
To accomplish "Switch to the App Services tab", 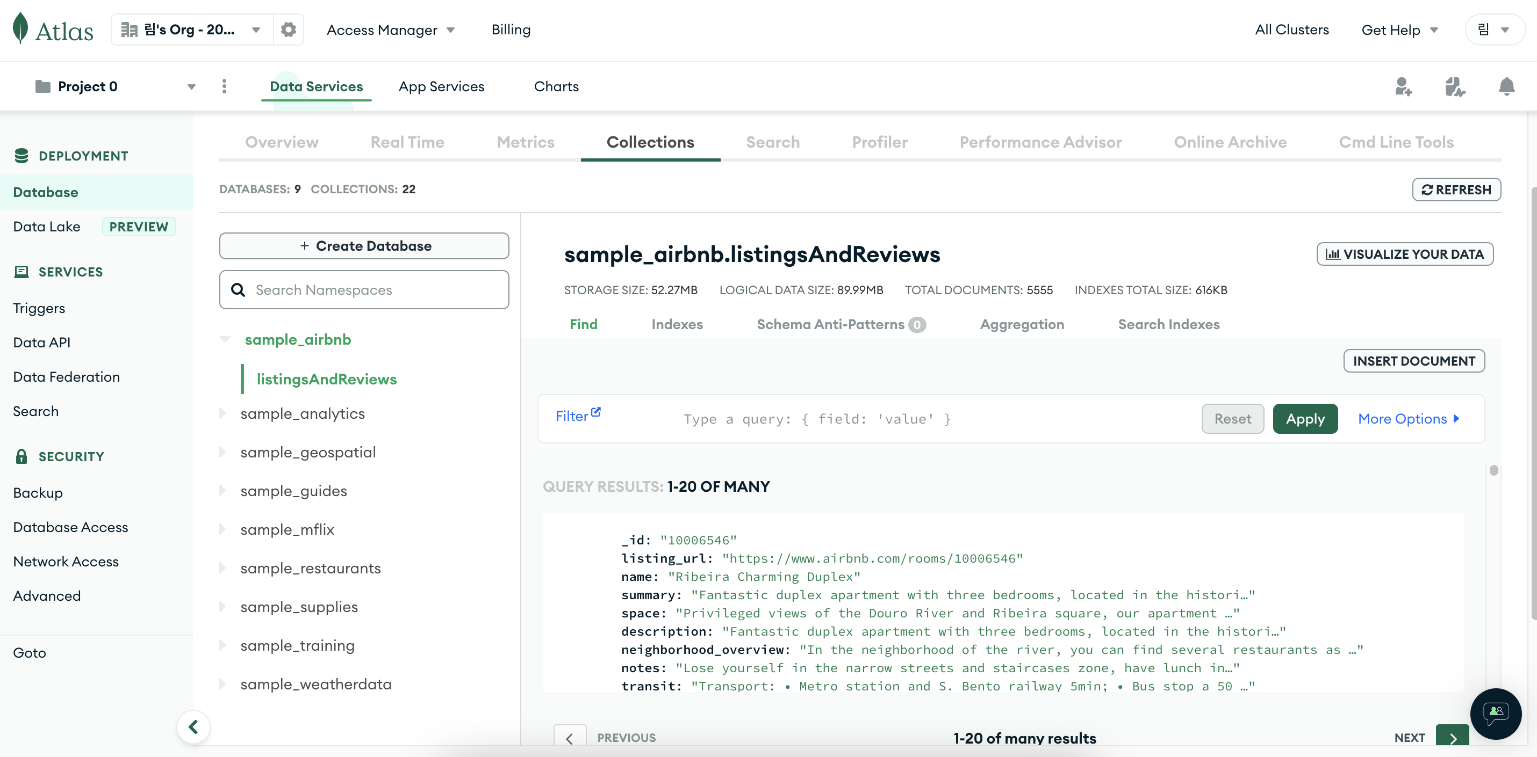I will (x=441, y=86).
